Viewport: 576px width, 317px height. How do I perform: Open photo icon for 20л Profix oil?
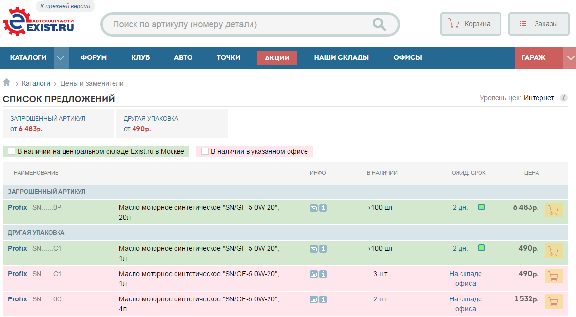point(314,208)
